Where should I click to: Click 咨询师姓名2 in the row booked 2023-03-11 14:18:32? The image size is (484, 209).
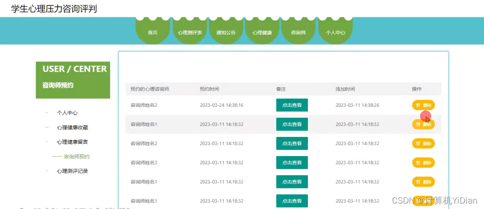coord(144,143)
